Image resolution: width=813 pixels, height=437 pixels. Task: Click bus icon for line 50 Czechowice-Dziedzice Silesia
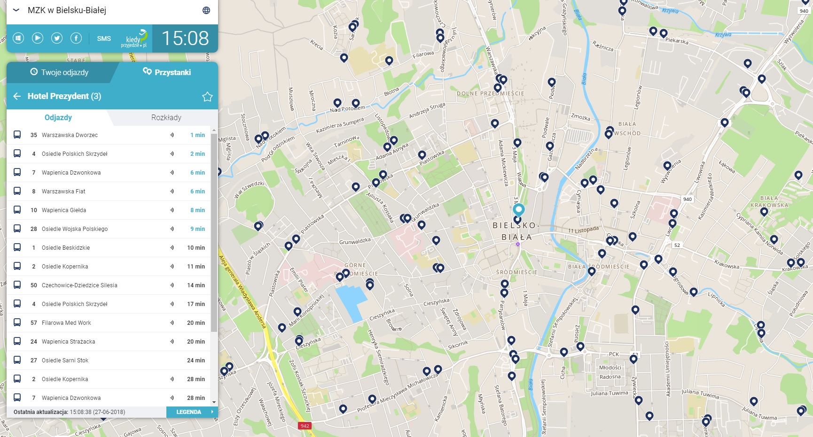[x=17, y=285]
